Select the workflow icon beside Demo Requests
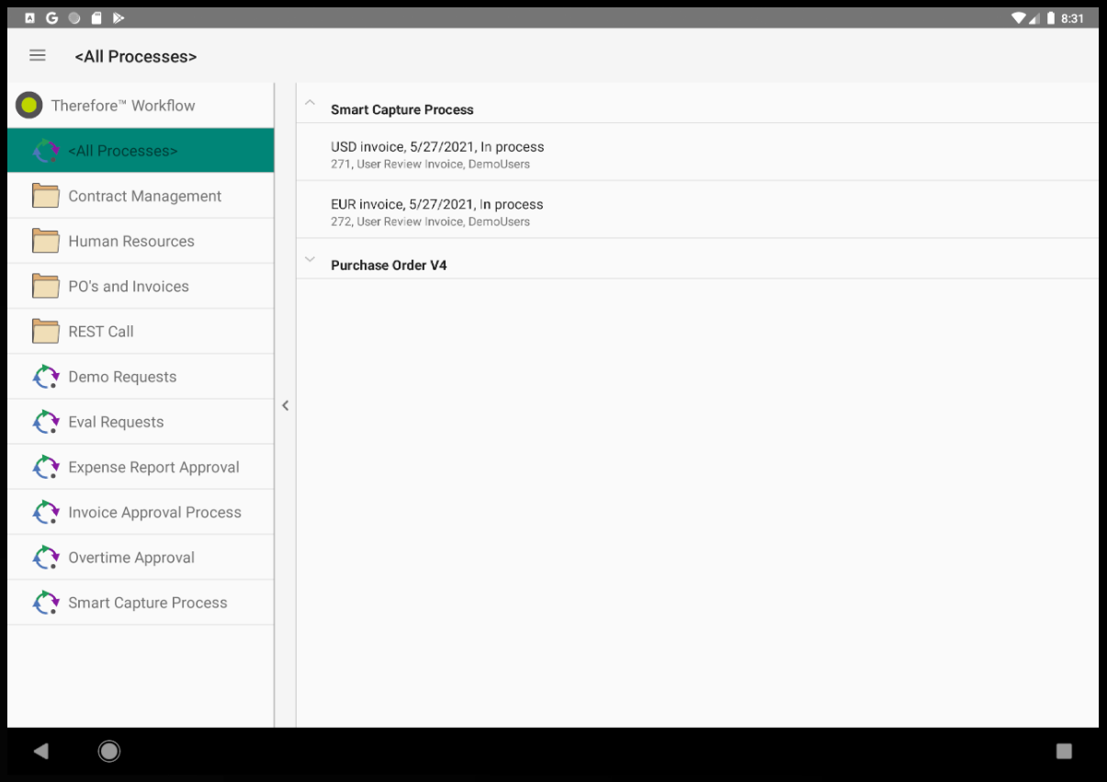Screen dimensions: 1107x782 click(x=46, y=376)
